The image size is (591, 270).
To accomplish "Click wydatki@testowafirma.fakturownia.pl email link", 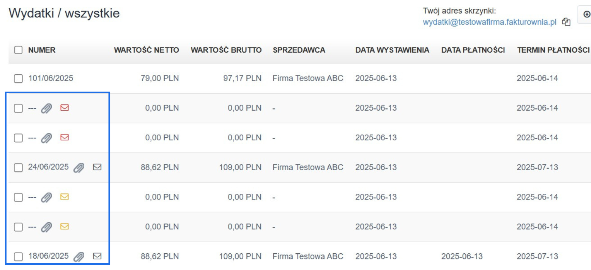I will click(489, 22).
